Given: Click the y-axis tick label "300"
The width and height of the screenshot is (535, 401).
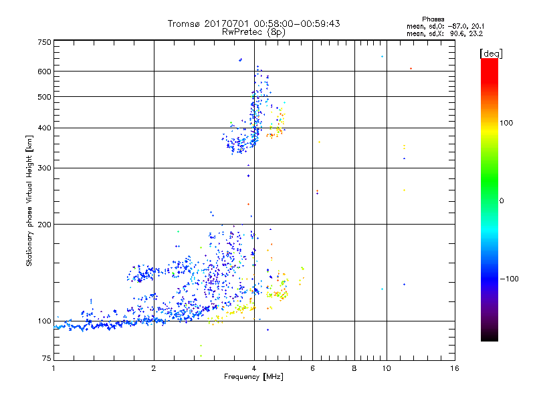Looking at the screenshot, I should pyautogui.click(x=44, y=168).
